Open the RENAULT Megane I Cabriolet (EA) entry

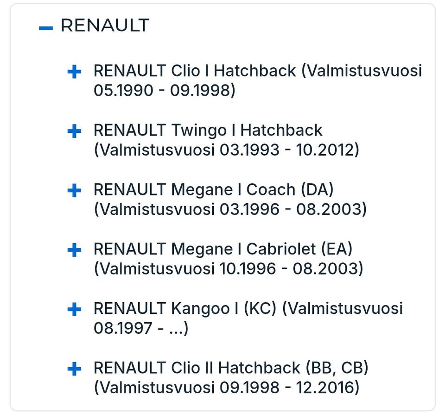[x=222, y=249]
